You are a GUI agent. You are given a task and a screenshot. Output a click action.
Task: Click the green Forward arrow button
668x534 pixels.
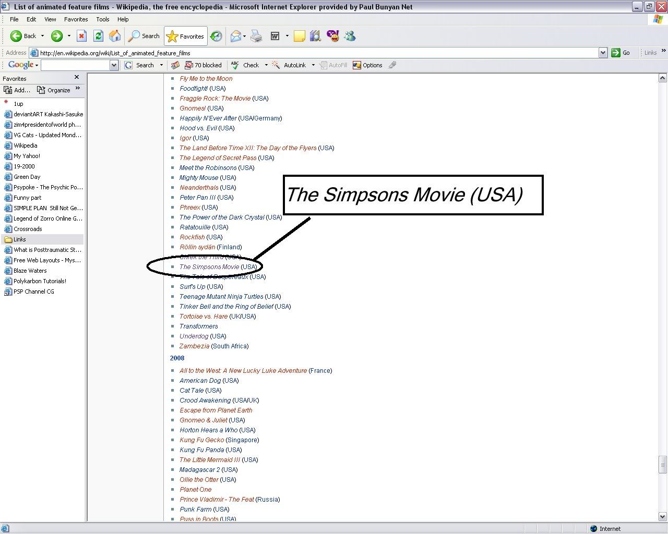coord(57,36)
